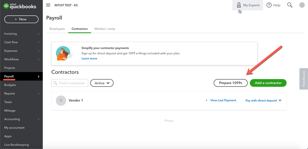
Task: Open My Experts panel
Action: point(248,5)
